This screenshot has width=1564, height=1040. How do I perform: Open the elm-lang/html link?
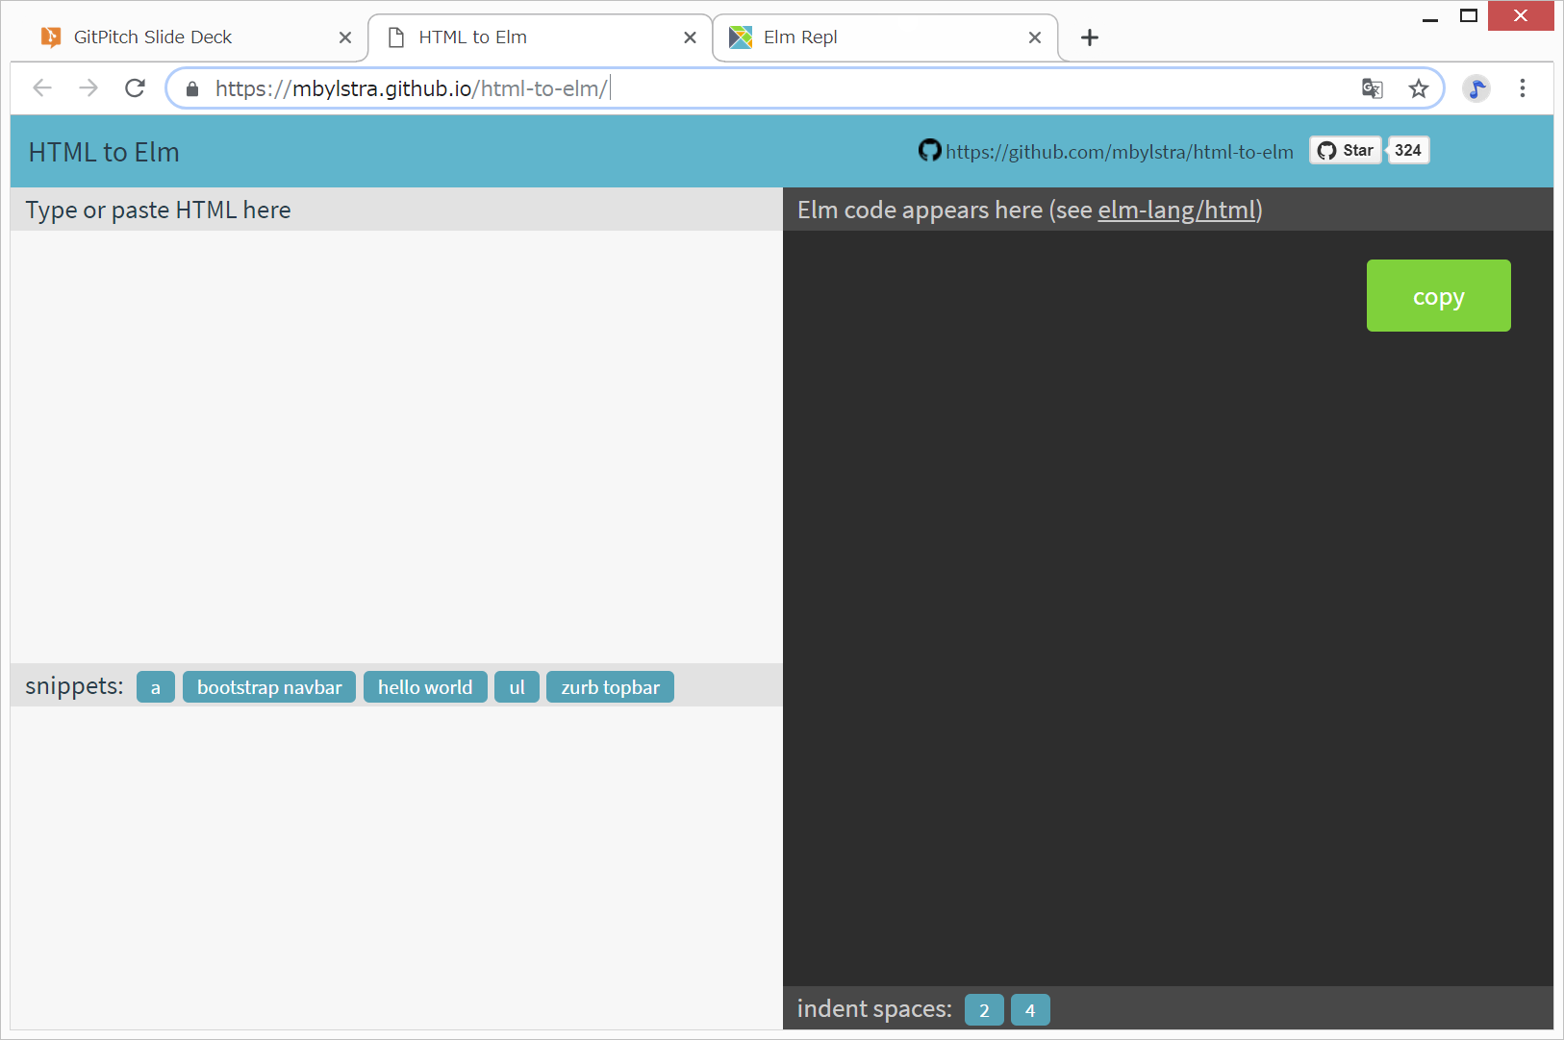[x=1176, y=210]
